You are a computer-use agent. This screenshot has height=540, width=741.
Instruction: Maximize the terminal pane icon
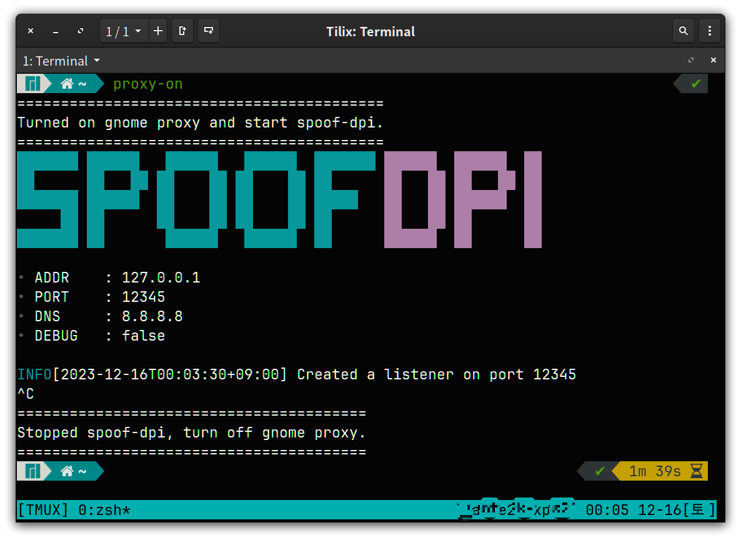(x=691, y=60)
